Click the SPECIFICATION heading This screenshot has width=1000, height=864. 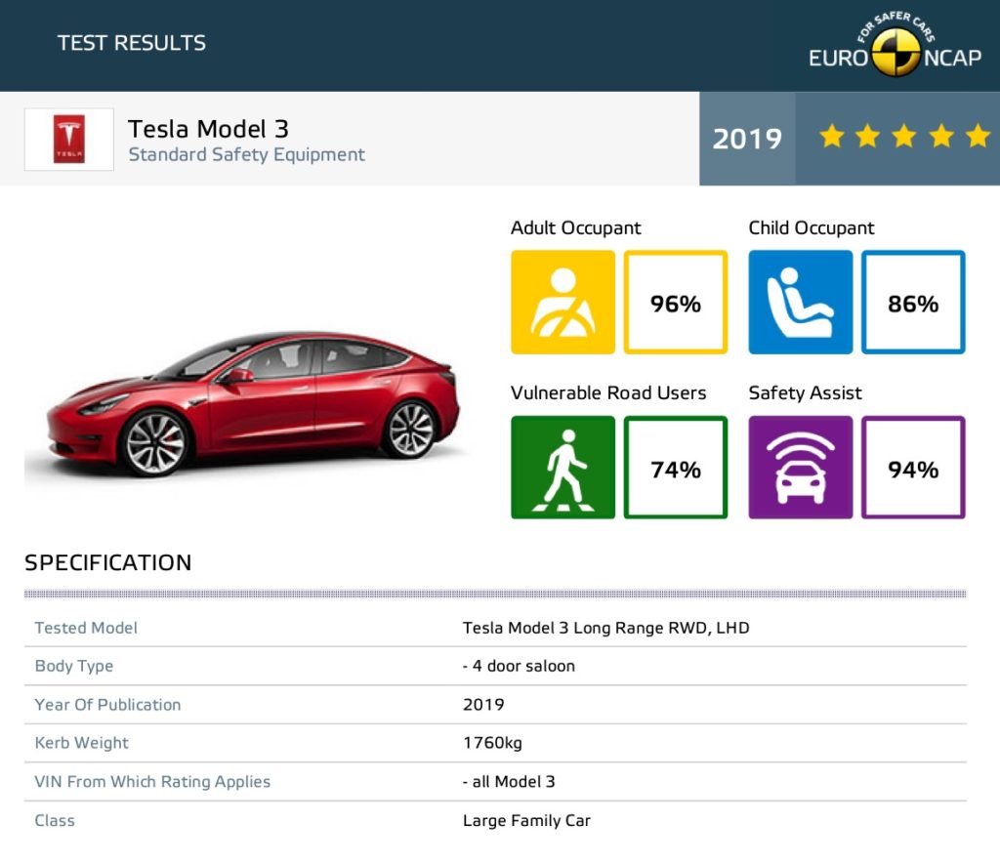107,562
